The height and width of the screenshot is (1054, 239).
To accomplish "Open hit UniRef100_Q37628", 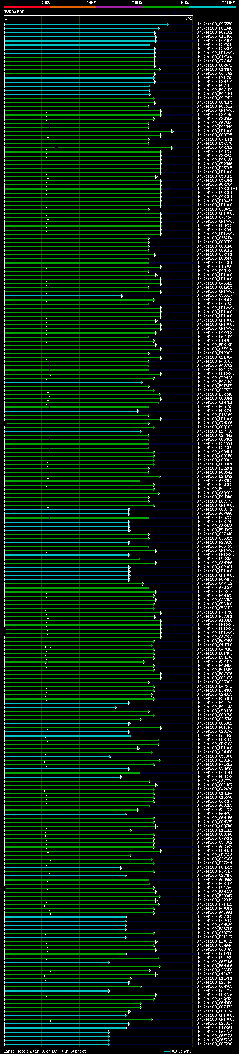I will point(214,45).
